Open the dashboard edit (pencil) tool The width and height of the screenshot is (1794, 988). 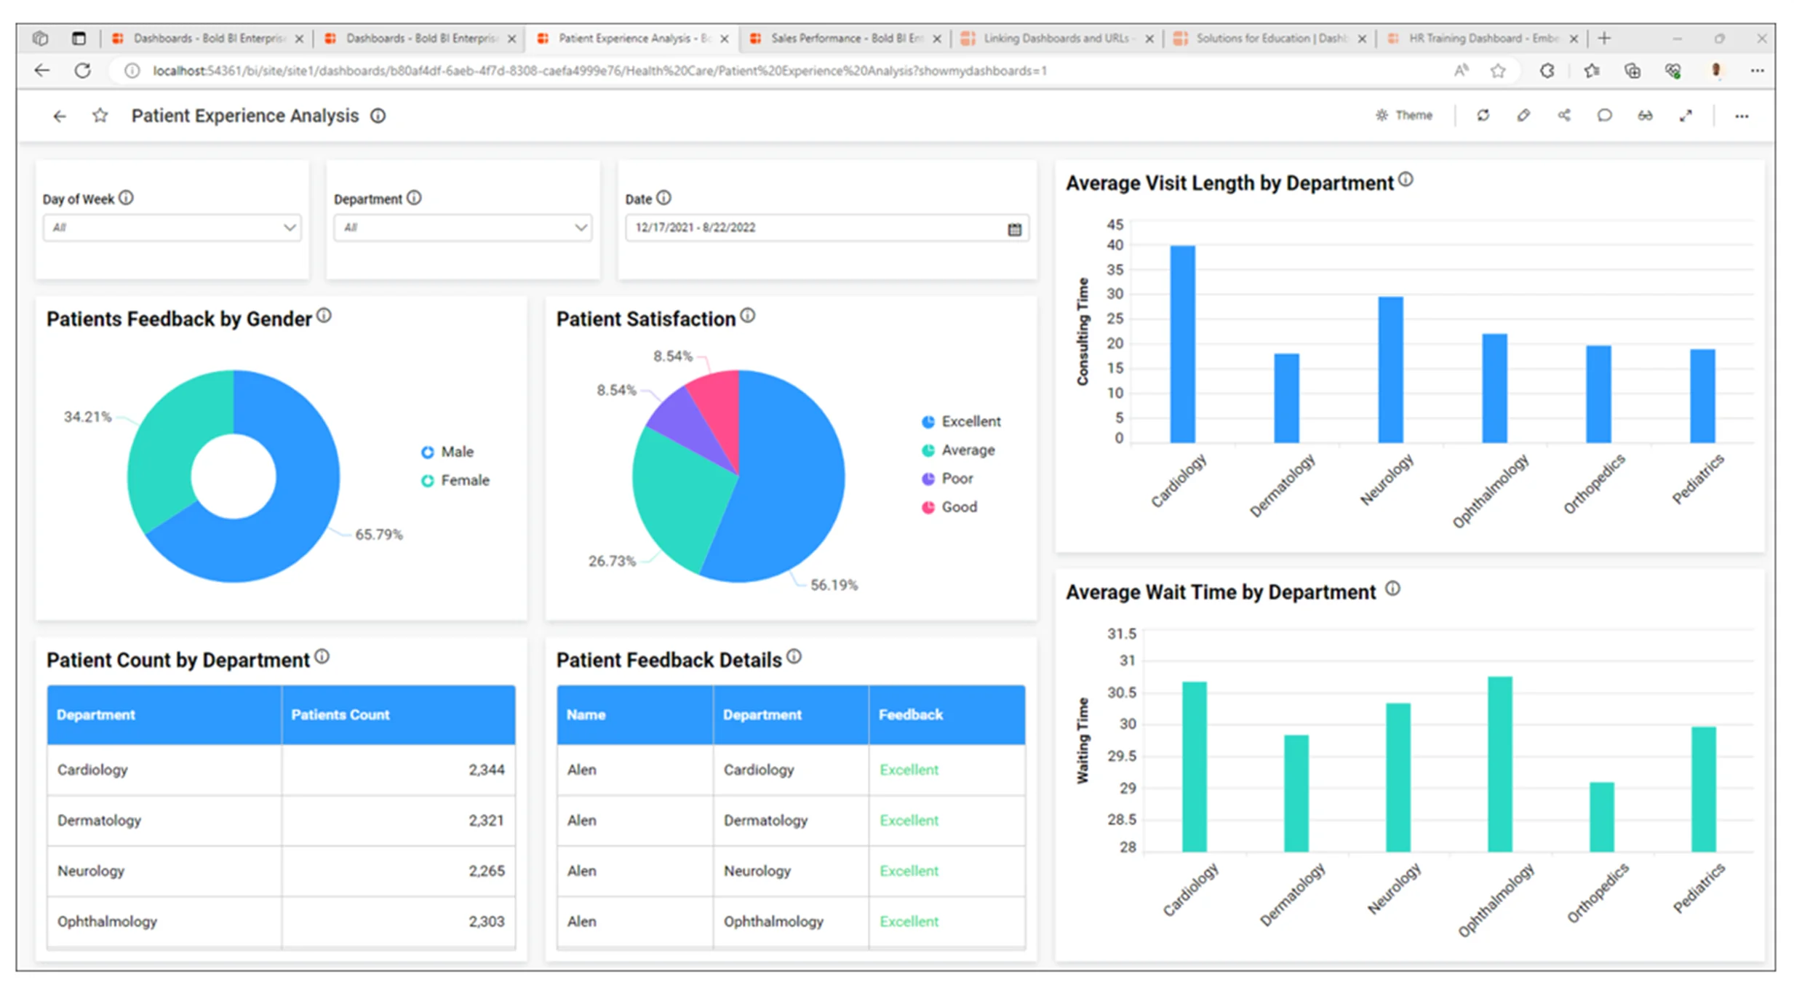(x=1523, y=115)
